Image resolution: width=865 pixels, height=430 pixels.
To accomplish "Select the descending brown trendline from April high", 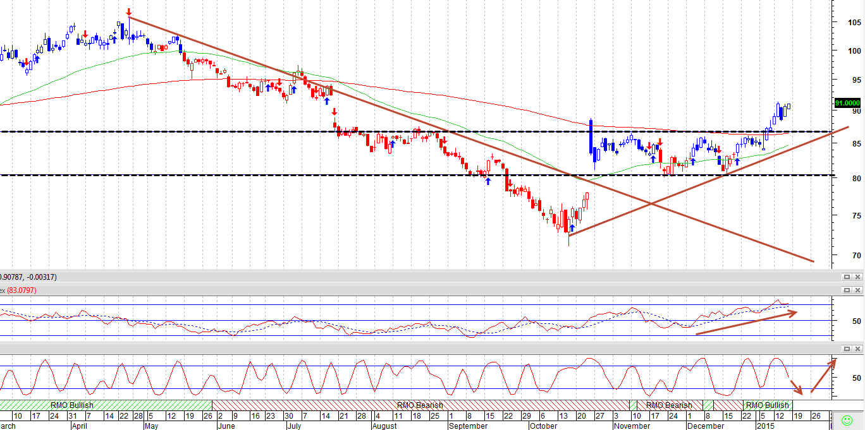I will tap(471, 139).
